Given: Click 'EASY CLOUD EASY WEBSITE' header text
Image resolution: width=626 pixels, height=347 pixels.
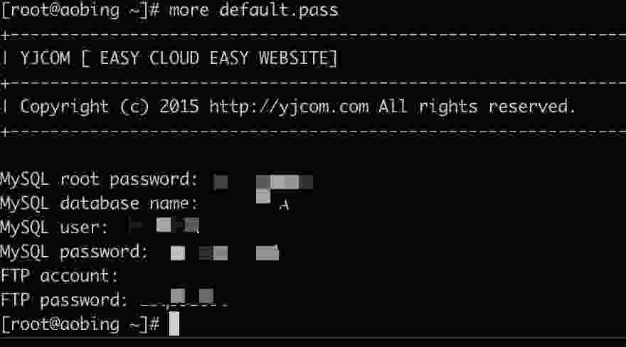Looking at the screenshot, I should pyautogui.click(x=218, y=58).
